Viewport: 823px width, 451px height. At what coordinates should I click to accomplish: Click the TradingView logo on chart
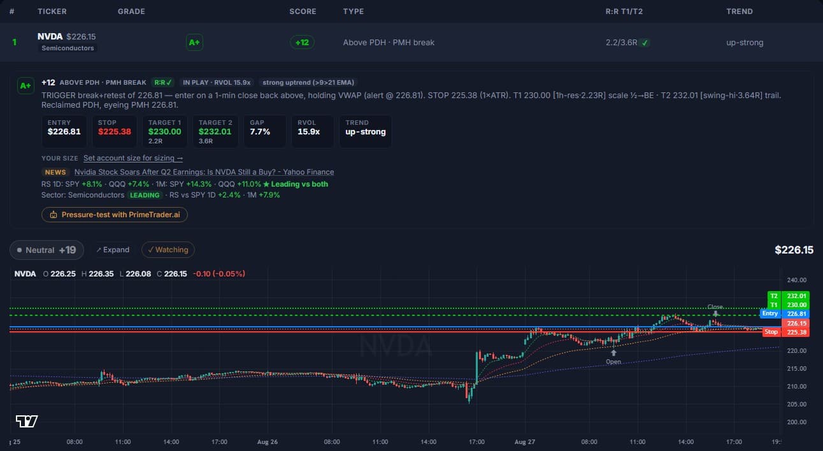tap(27, 421)
